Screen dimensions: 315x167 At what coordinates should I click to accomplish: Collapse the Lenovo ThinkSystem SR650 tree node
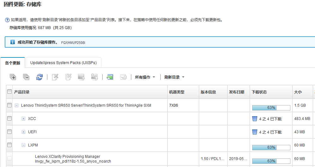(17, 105)
